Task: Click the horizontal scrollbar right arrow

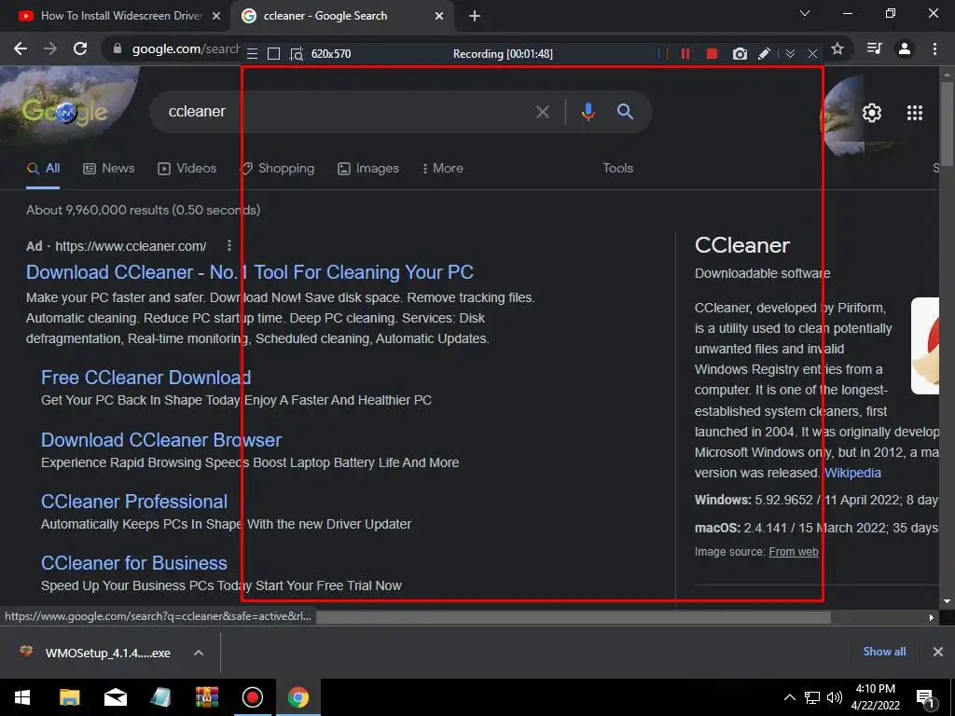Action: (x=932, y=617)
